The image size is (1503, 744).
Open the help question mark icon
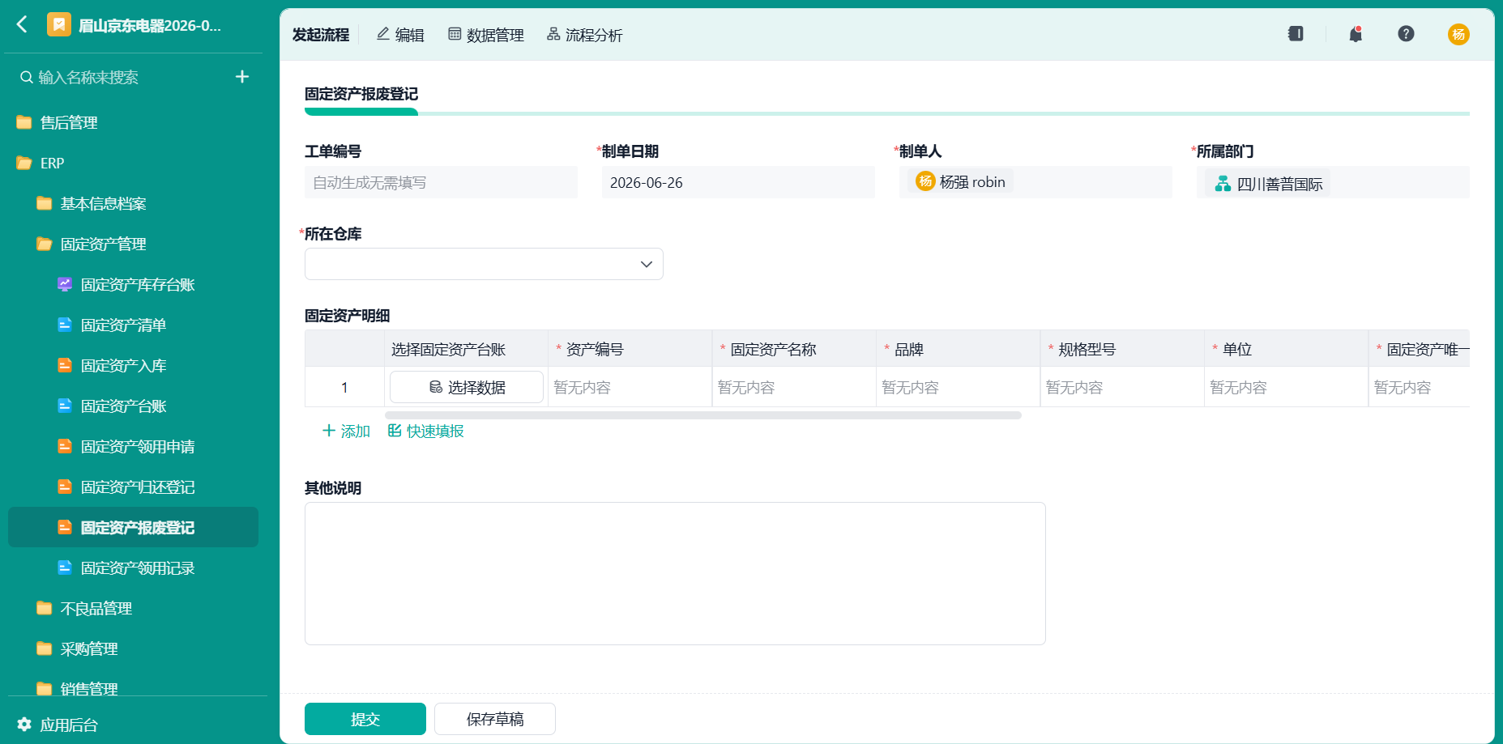(1406, 34)
